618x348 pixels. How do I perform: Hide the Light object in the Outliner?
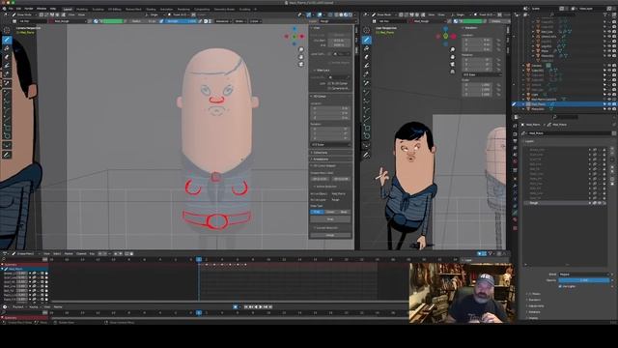(x=609, y=95)
